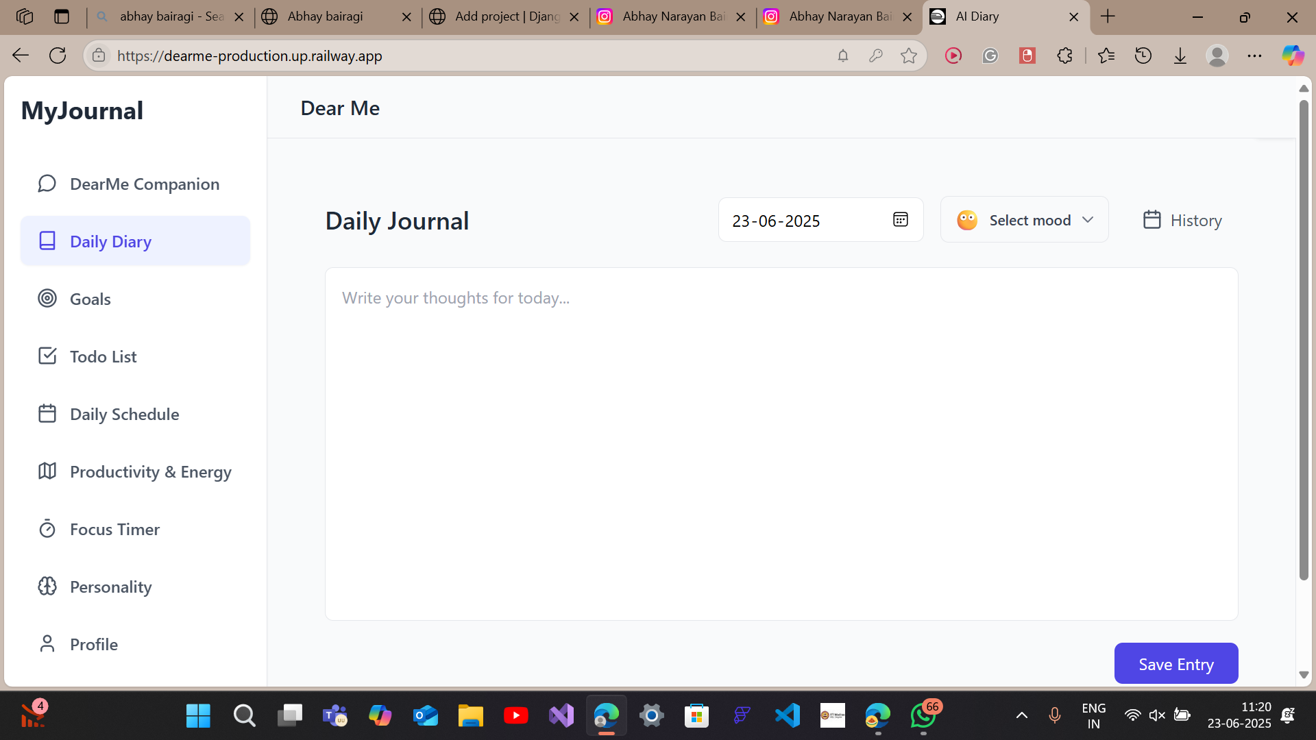Open taskbar Search

(x=244, y=716)
